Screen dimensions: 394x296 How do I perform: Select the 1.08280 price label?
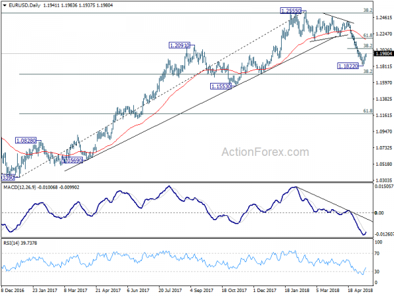click(26, 141)
